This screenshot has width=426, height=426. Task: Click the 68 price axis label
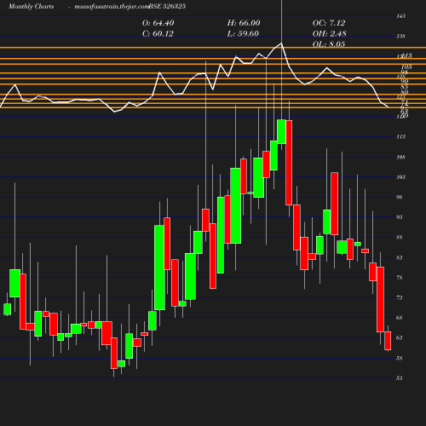point(400,318)
